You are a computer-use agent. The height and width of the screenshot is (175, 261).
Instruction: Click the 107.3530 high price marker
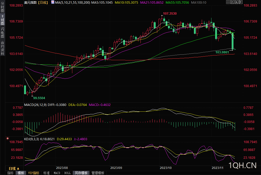tap(170, 13)
